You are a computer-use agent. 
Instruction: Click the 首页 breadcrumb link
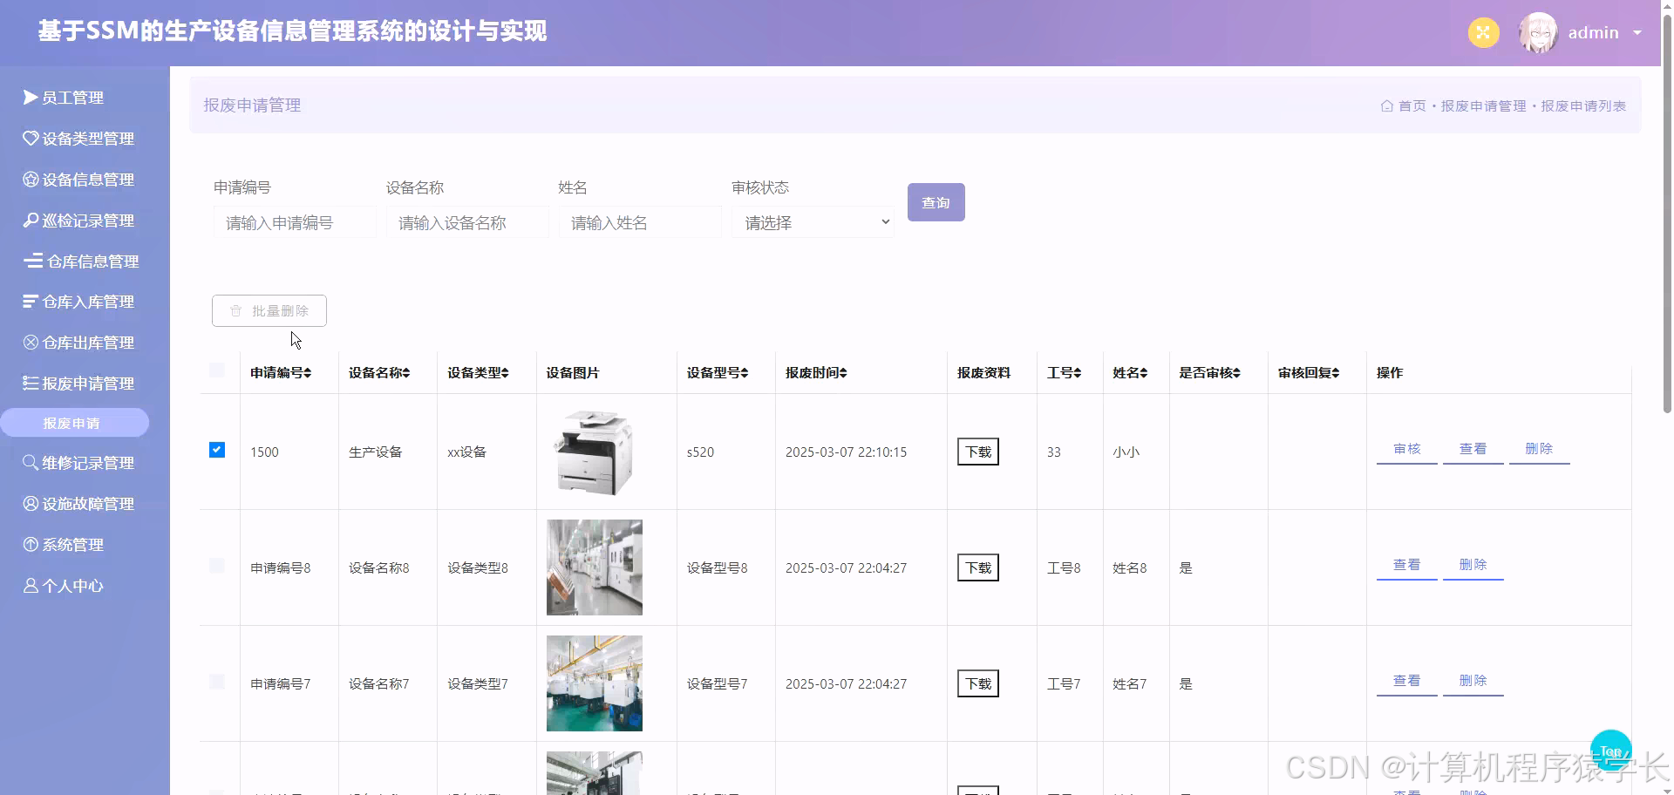1412,105
